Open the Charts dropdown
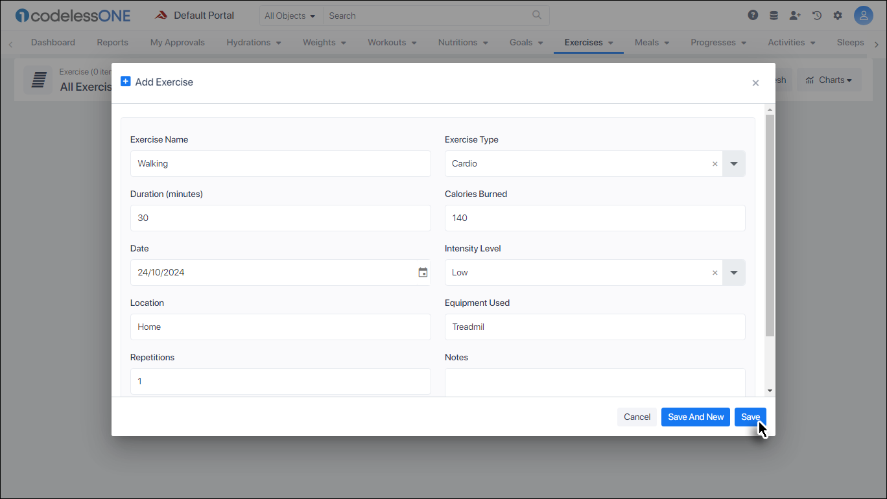Viewport: 887px width, 499px height. (x=829, y=79)
